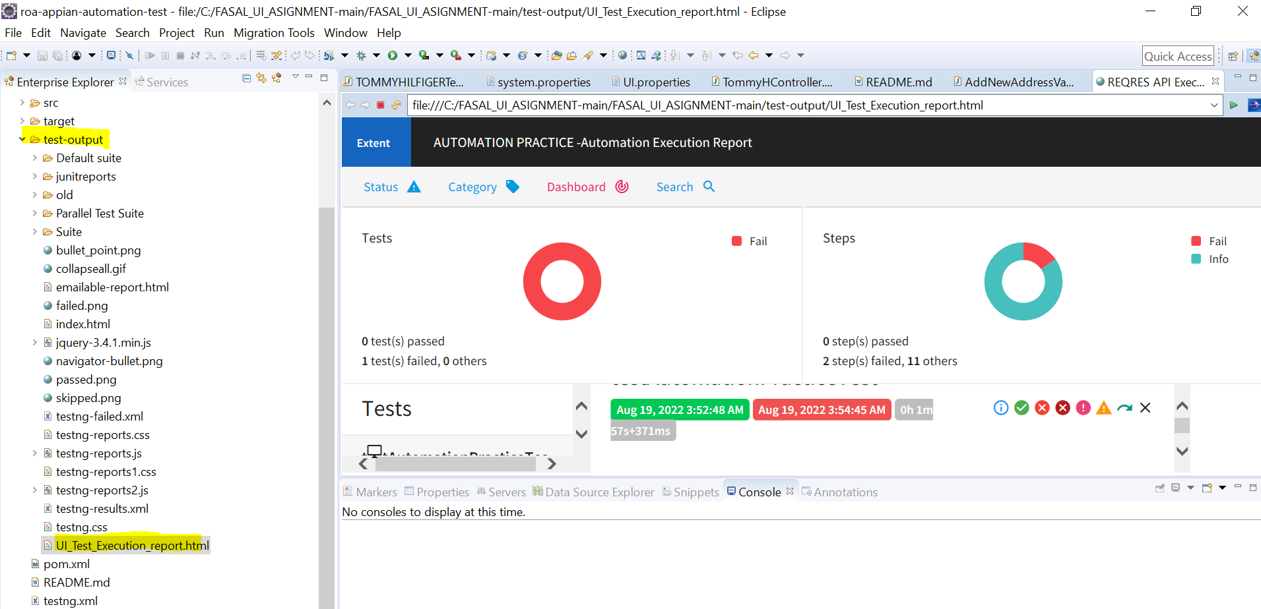Click the green Go arrow after URL

1234,105
